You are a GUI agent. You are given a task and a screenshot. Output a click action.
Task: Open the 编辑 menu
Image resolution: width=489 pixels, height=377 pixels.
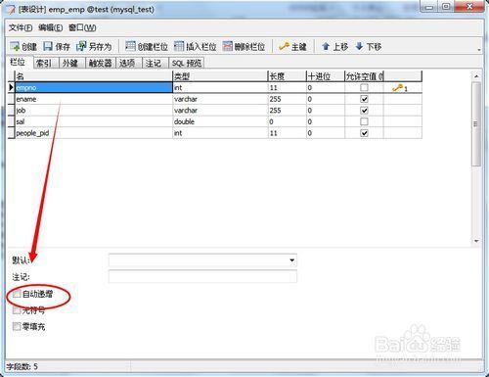point(50,27)
